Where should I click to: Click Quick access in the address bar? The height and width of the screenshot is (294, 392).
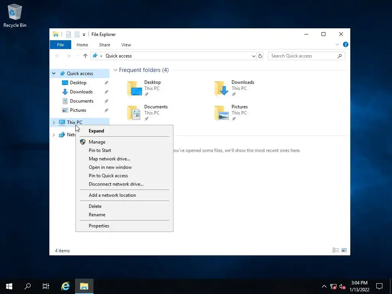[x=119, y=56]
